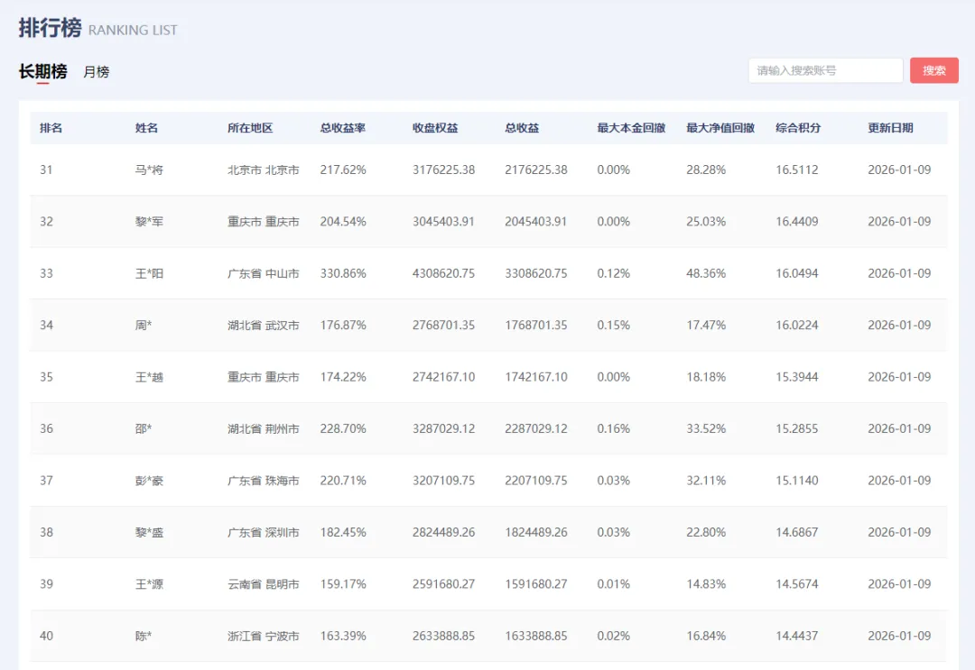Image resolution: width=975 pixels, height=670 pixels.
Task: Select the name 马*将 in row 31
Action: tap(149, 170)
